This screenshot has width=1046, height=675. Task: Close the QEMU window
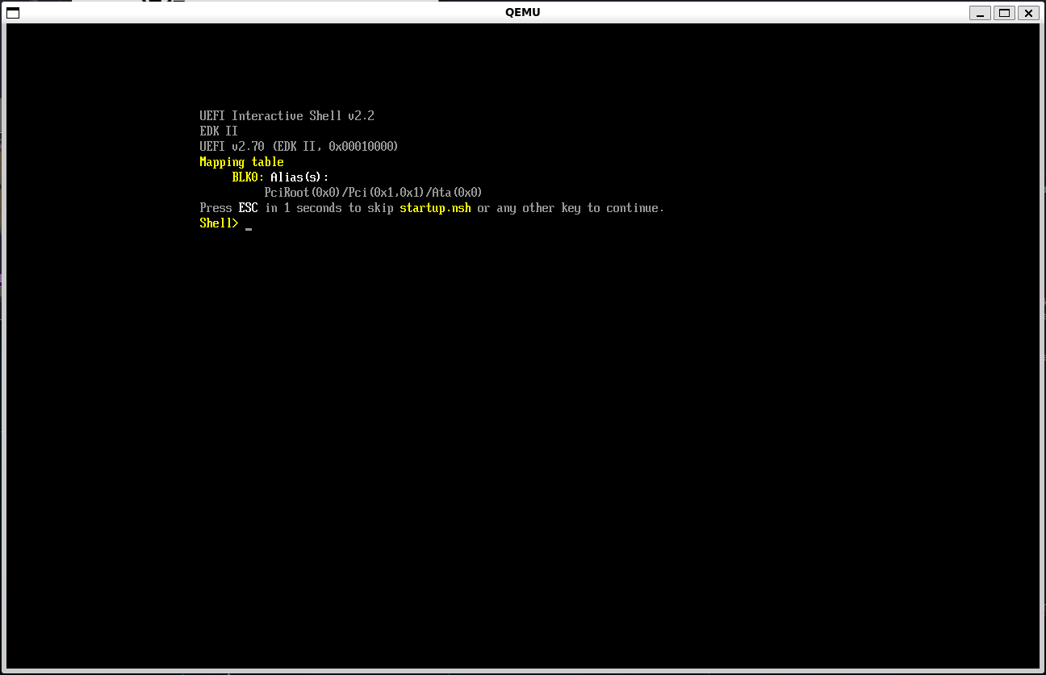(1028, 12)
